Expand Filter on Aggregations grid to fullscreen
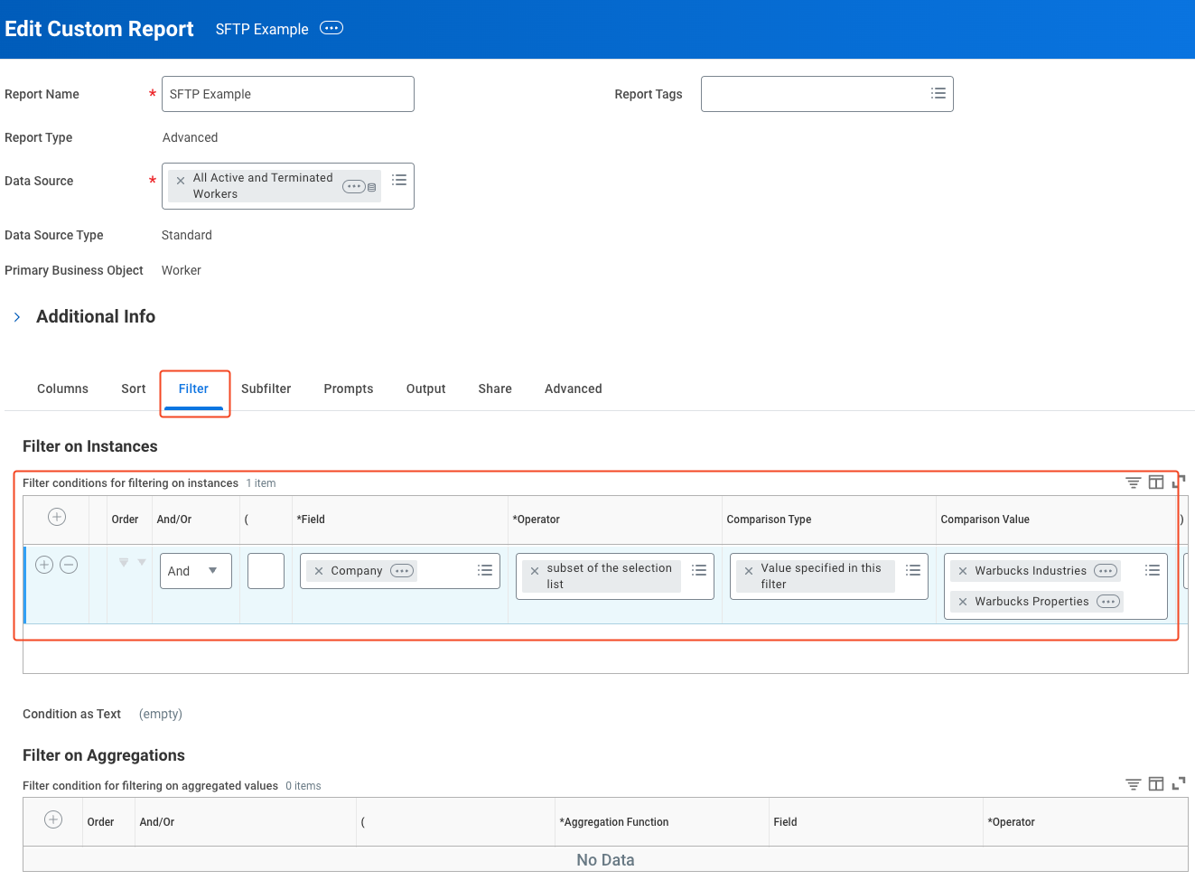Image resolution: width=1195 pixels, height=880 pixels. coord(1179,783)
